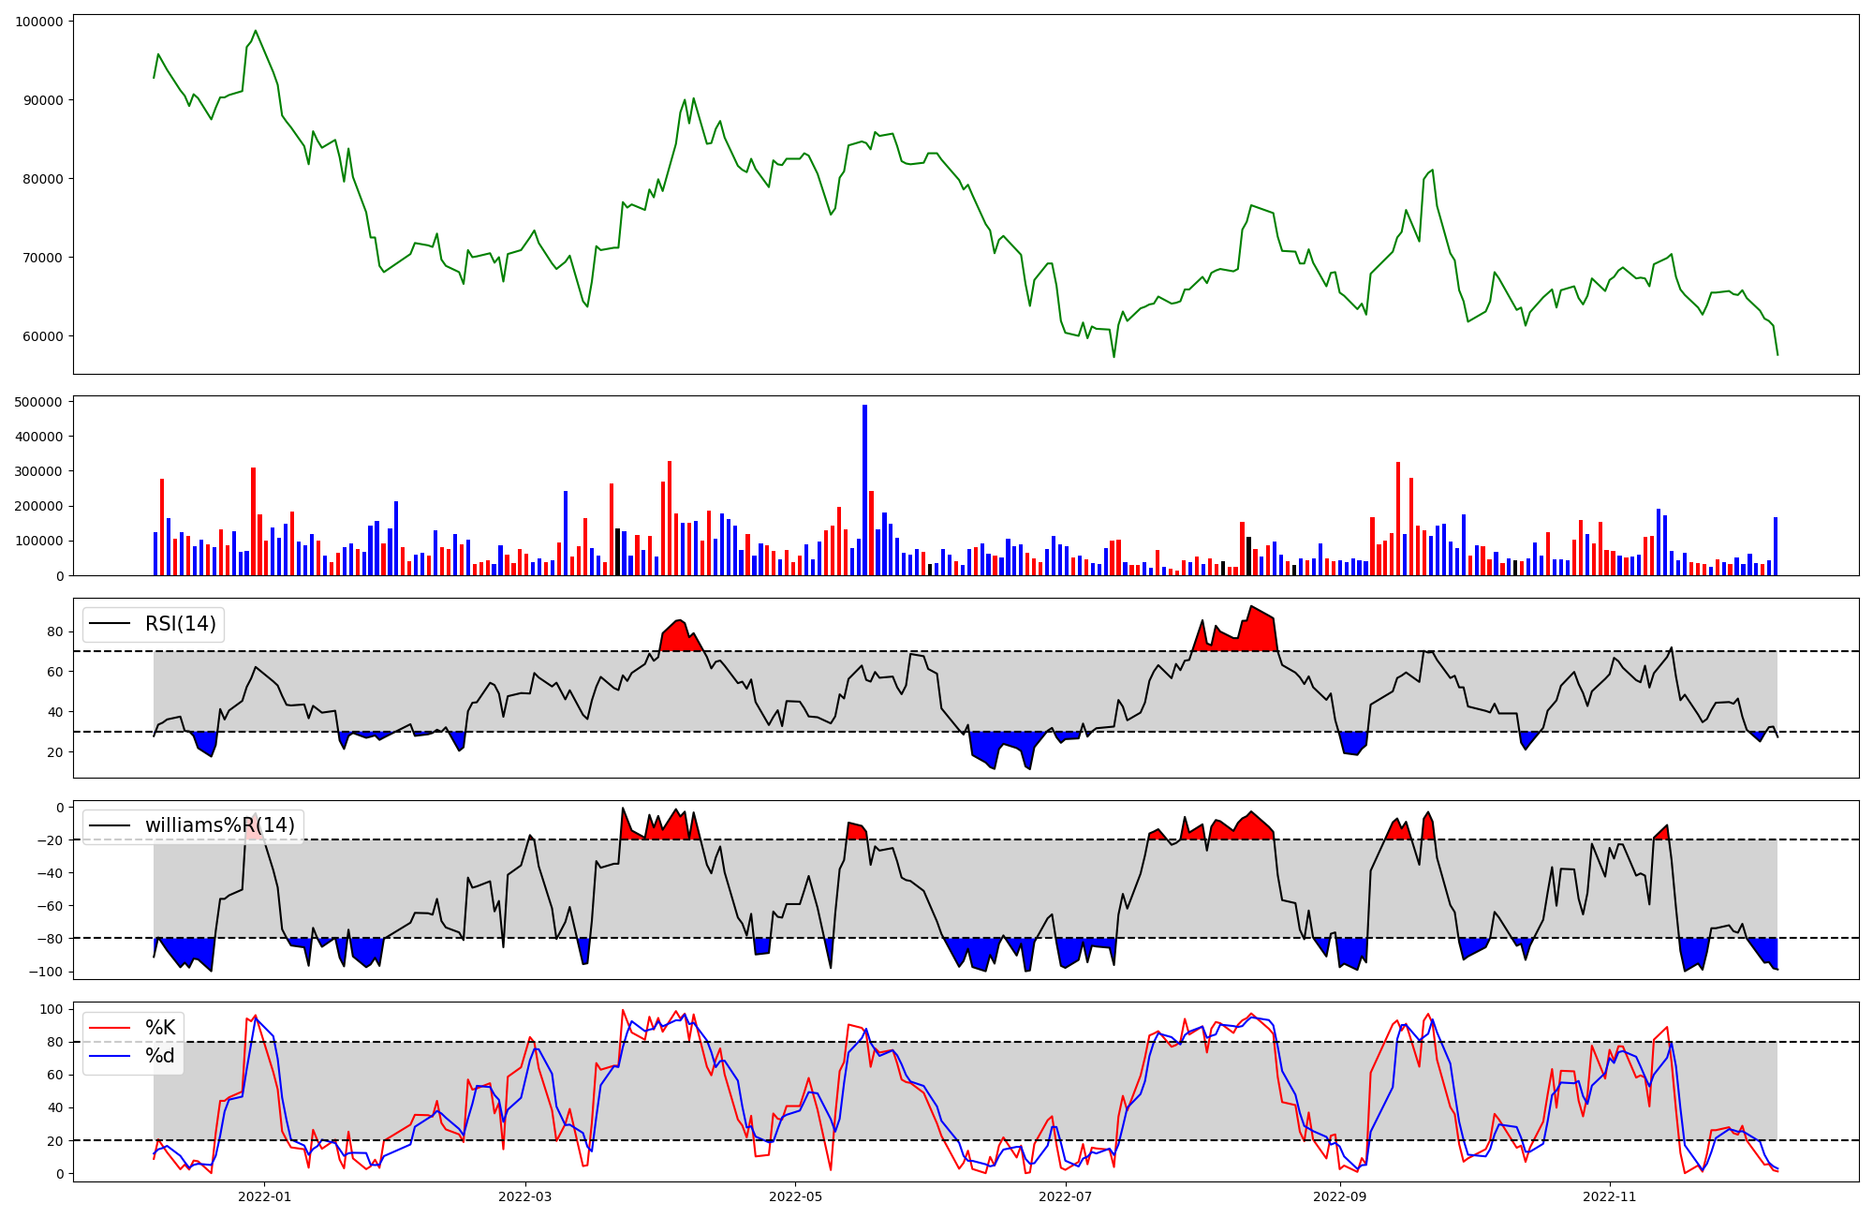Click the black line sample in RSI legend
Image resolution: width=1873 pixels, height=1218 pixels.
coord(110,624)
